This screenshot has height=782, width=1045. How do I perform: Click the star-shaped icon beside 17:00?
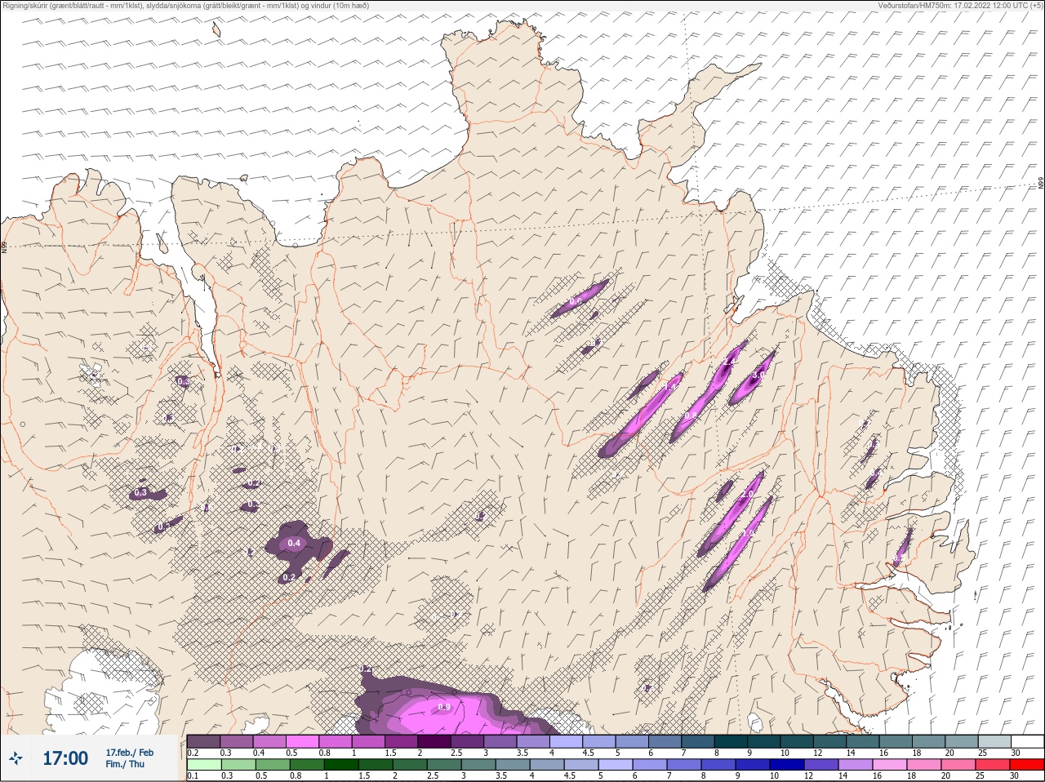(16, 759)
